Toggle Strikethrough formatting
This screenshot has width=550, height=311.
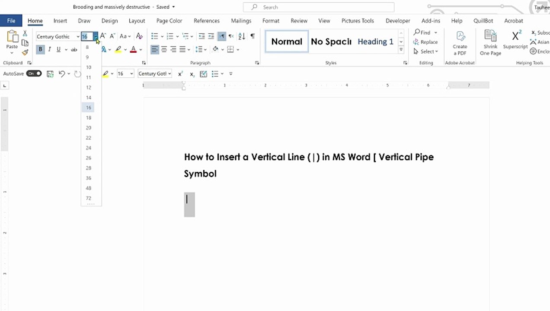pyautogui.click(x=74, y=50)
